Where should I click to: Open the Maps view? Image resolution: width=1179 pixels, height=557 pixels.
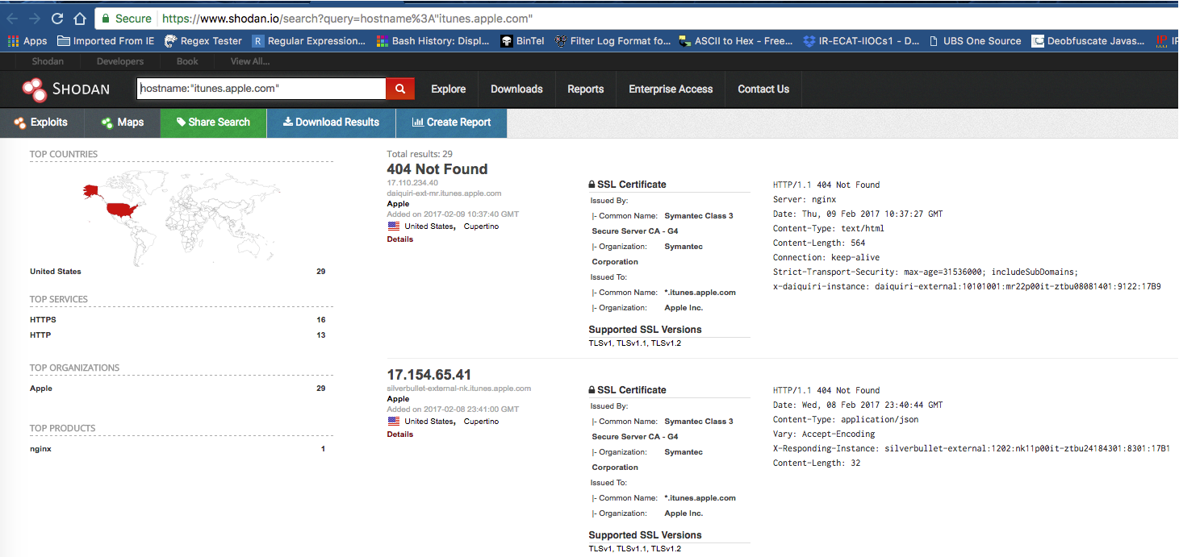123,123
